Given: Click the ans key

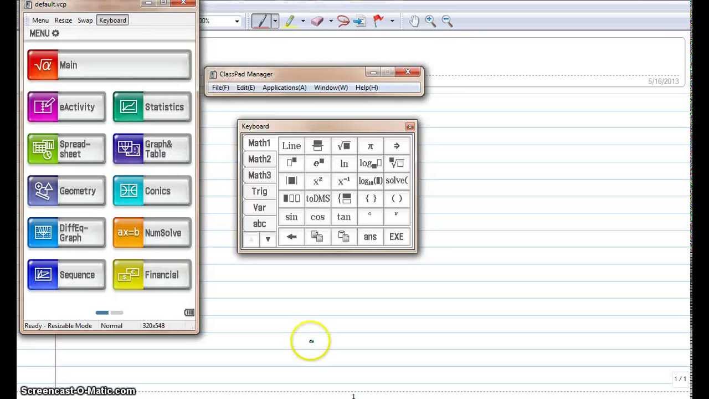Looking at the screenshot, I should (370, 237).
